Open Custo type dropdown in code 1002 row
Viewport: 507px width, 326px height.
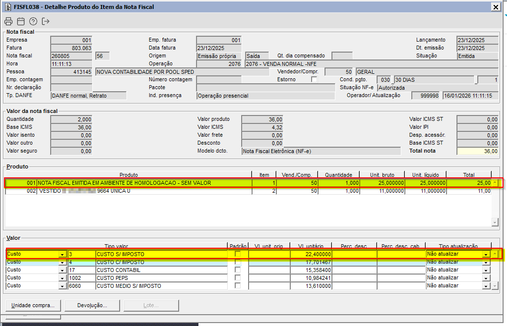[63, 278]
